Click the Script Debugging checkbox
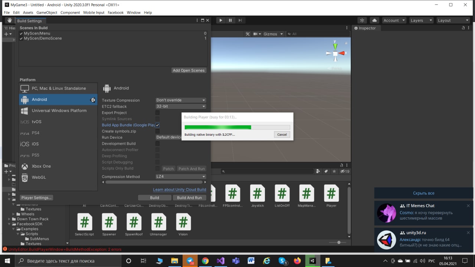 point(157,162)
